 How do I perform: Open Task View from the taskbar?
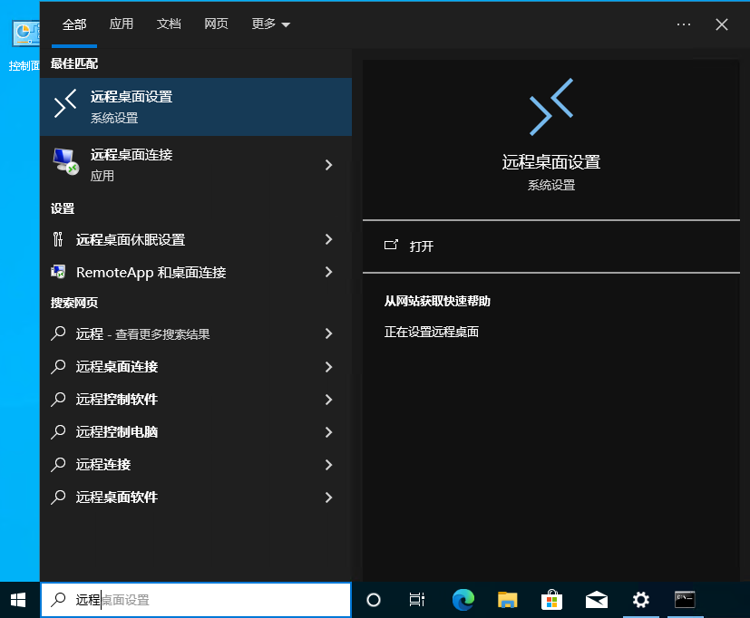pyautogui.click(x=417, y=599)
